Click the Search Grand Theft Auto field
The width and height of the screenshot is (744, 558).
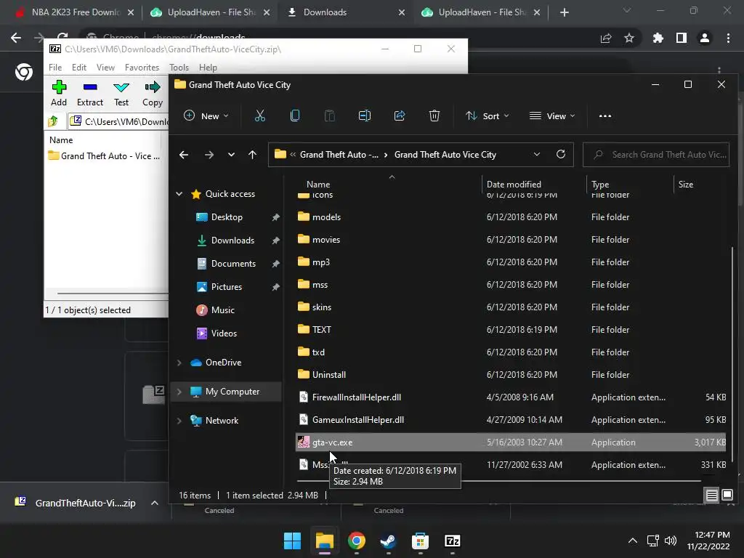click(656, 155)
